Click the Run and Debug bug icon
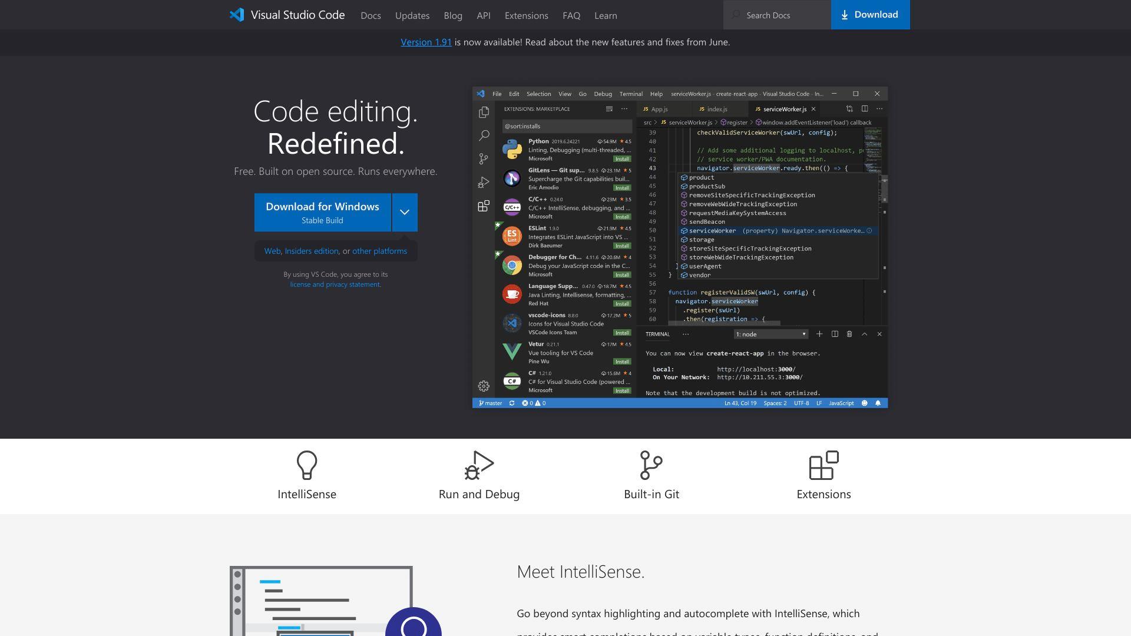Image resolution: width=1131 pixels, height=636 pixels. click(x=479, y=465)
